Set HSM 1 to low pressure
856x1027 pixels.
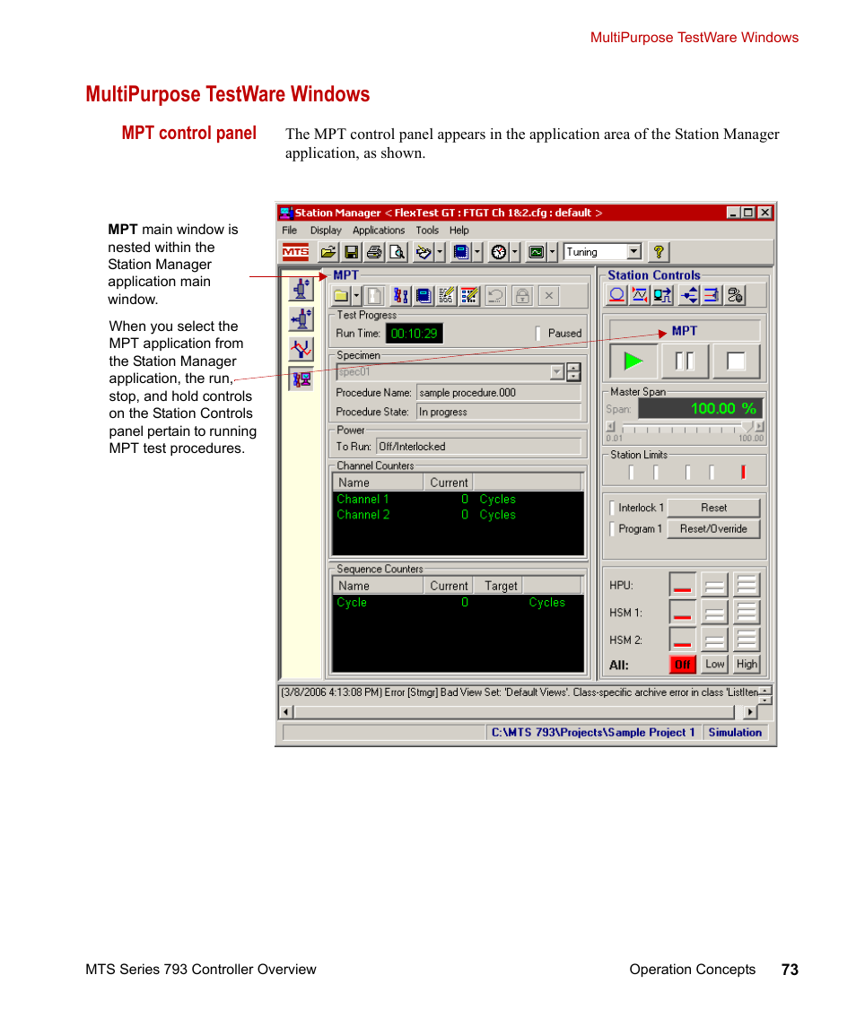714,613
